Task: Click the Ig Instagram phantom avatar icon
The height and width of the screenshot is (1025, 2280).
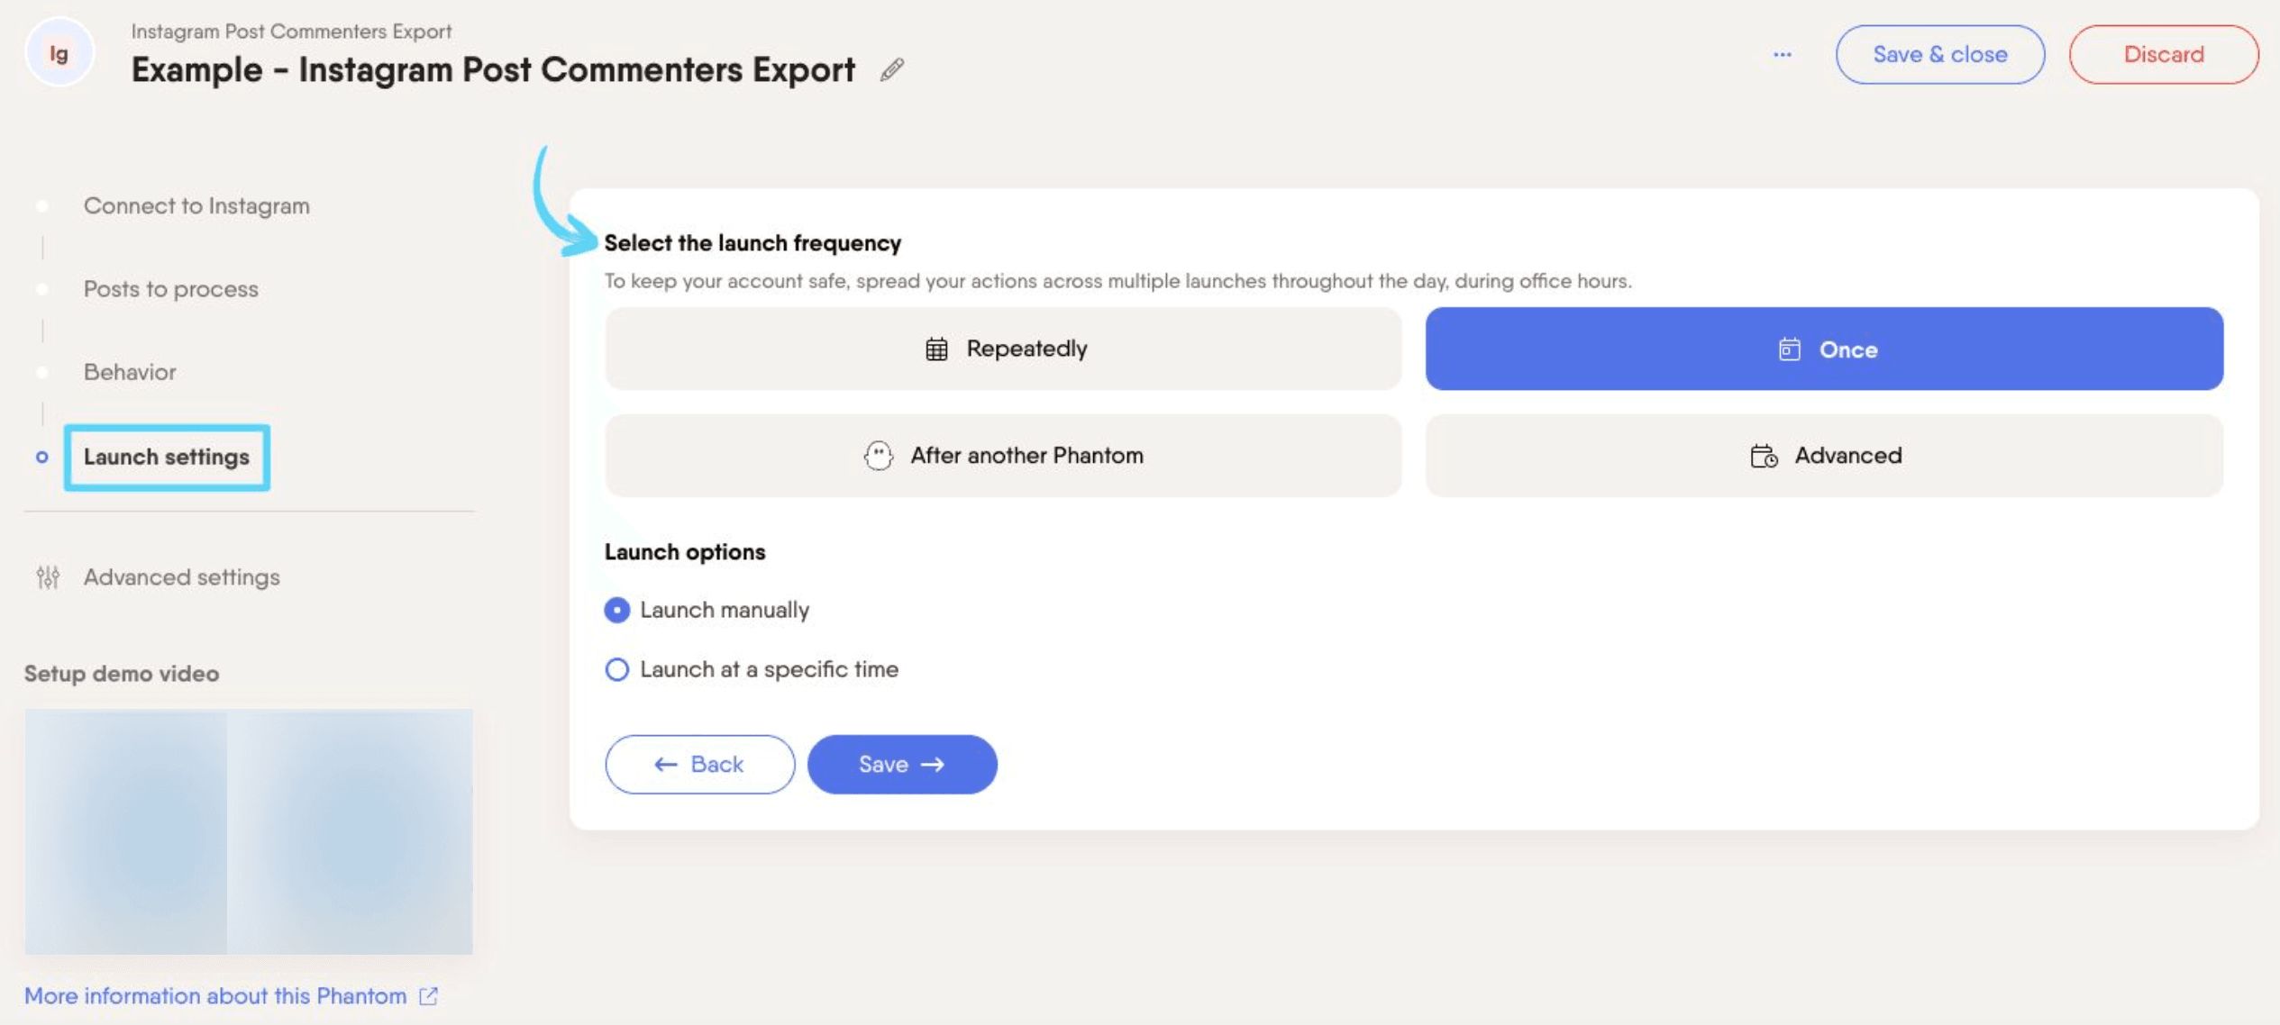Action: click(x=59, y=53)
